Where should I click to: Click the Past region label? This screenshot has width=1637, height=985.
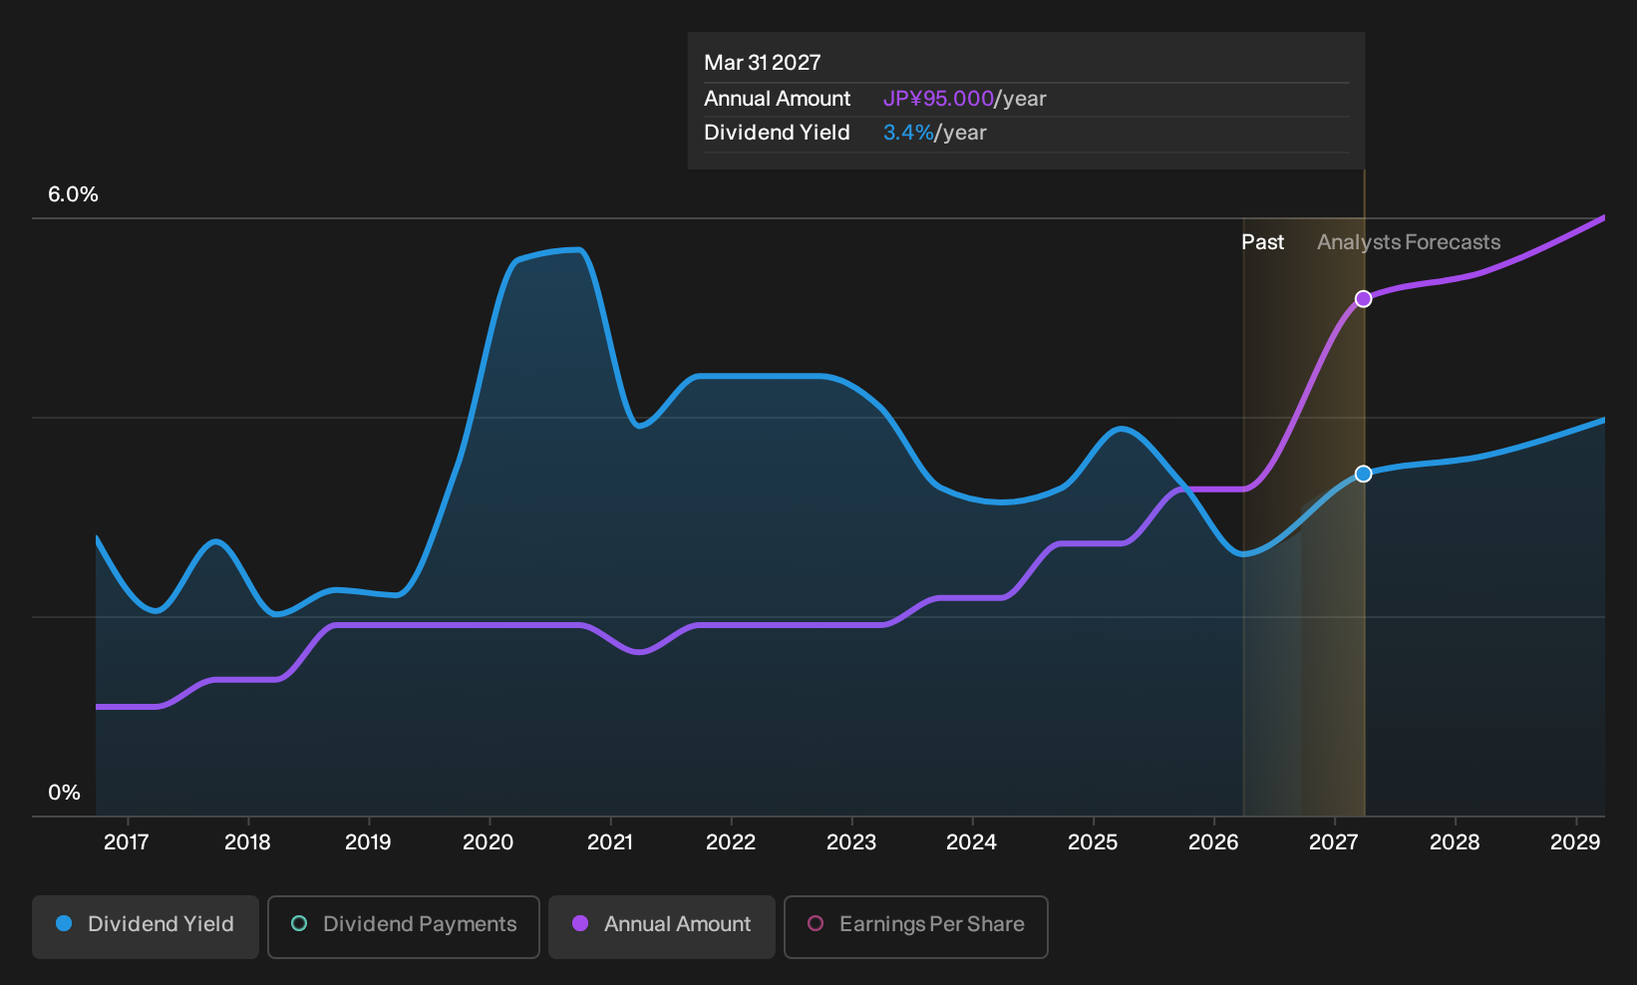coord(1262,242)
